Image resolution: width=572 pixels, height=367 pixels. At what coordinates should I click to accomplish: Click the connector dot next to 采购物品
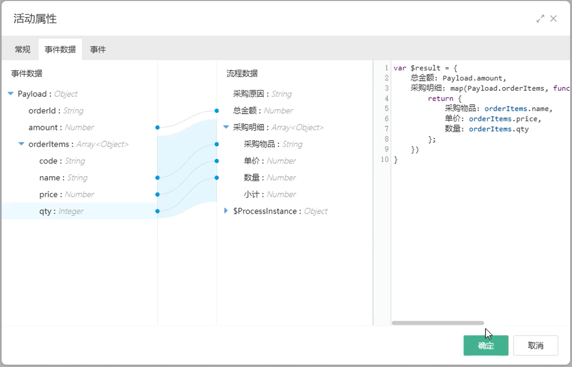(x=217, y=144)
